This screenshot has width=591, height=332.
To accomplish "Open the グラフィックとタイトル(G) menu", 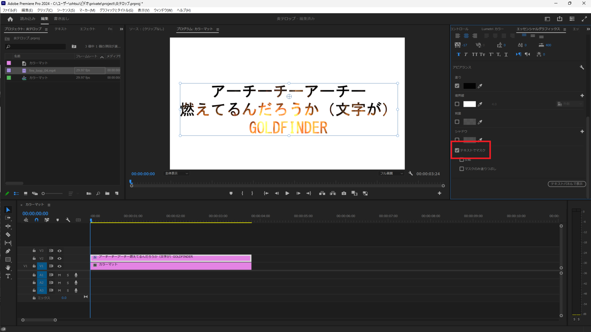I will click(116, 10).
